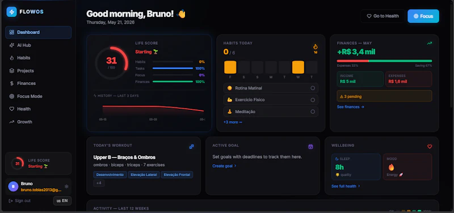Click the Desenvolvimento exercise tag
Viewport: 454px width, 213px height.
pyautogui.click(x=110, y=175)
